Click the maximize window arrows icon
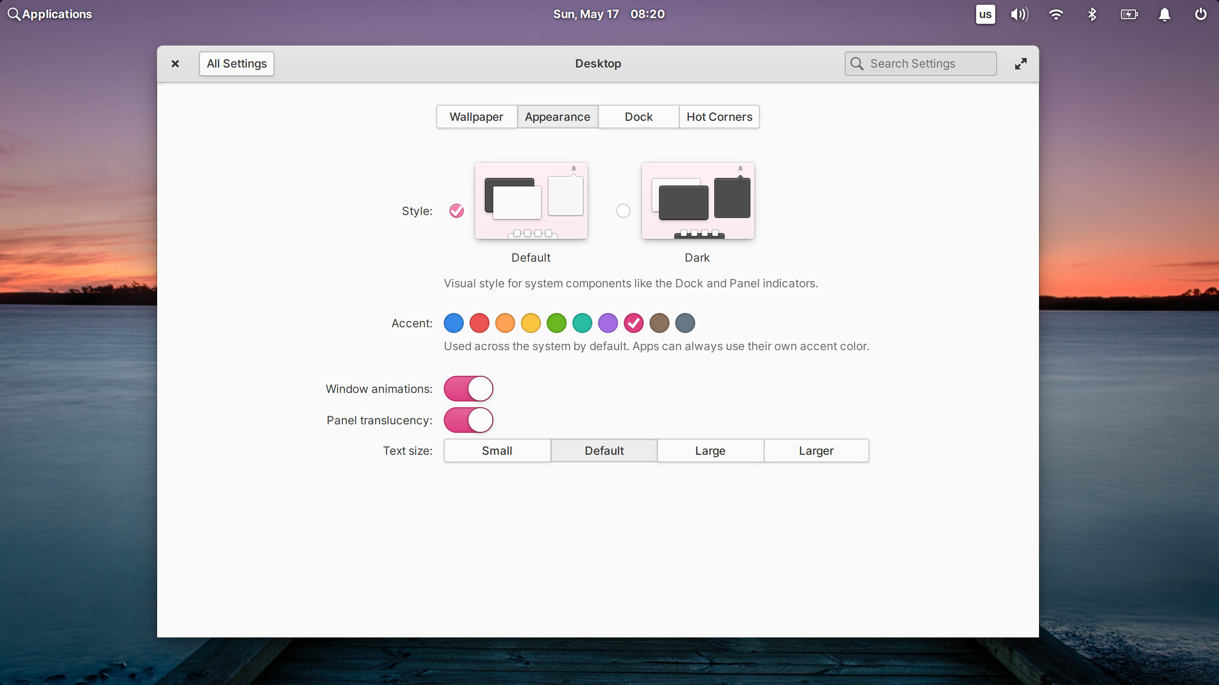This screenshot has width=1219, height=685. click(1020, 64)
